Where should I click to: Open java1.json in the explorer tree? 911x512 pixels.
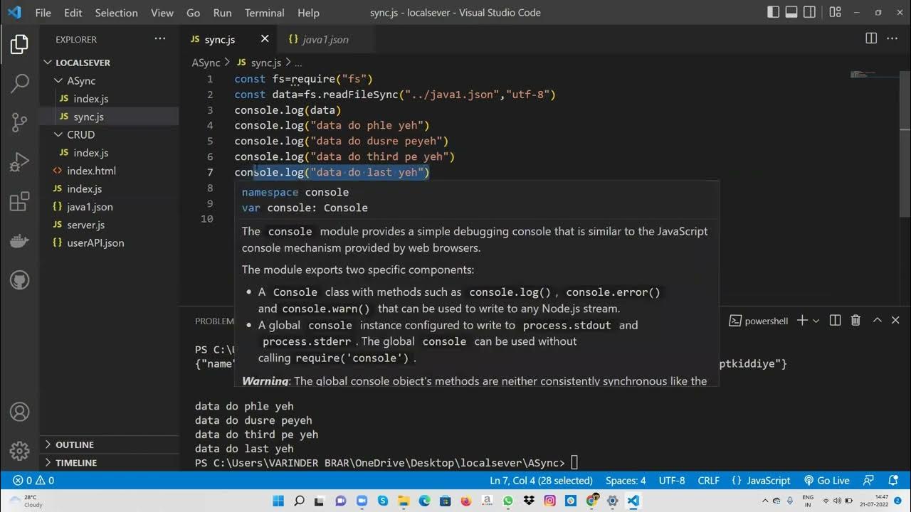point(109,207)
